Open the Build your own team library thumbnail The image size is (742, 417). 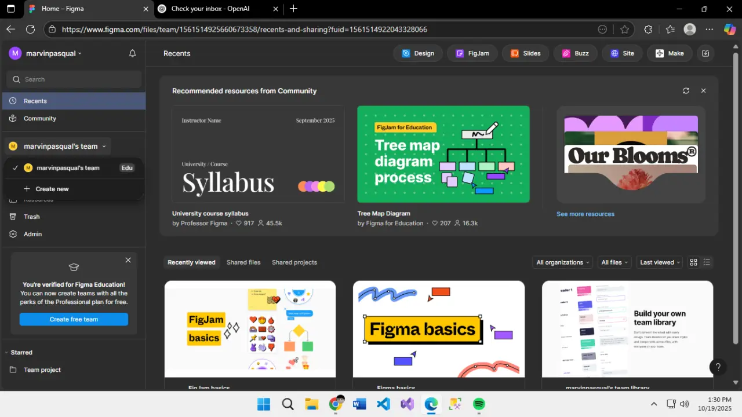pos(627,329)
